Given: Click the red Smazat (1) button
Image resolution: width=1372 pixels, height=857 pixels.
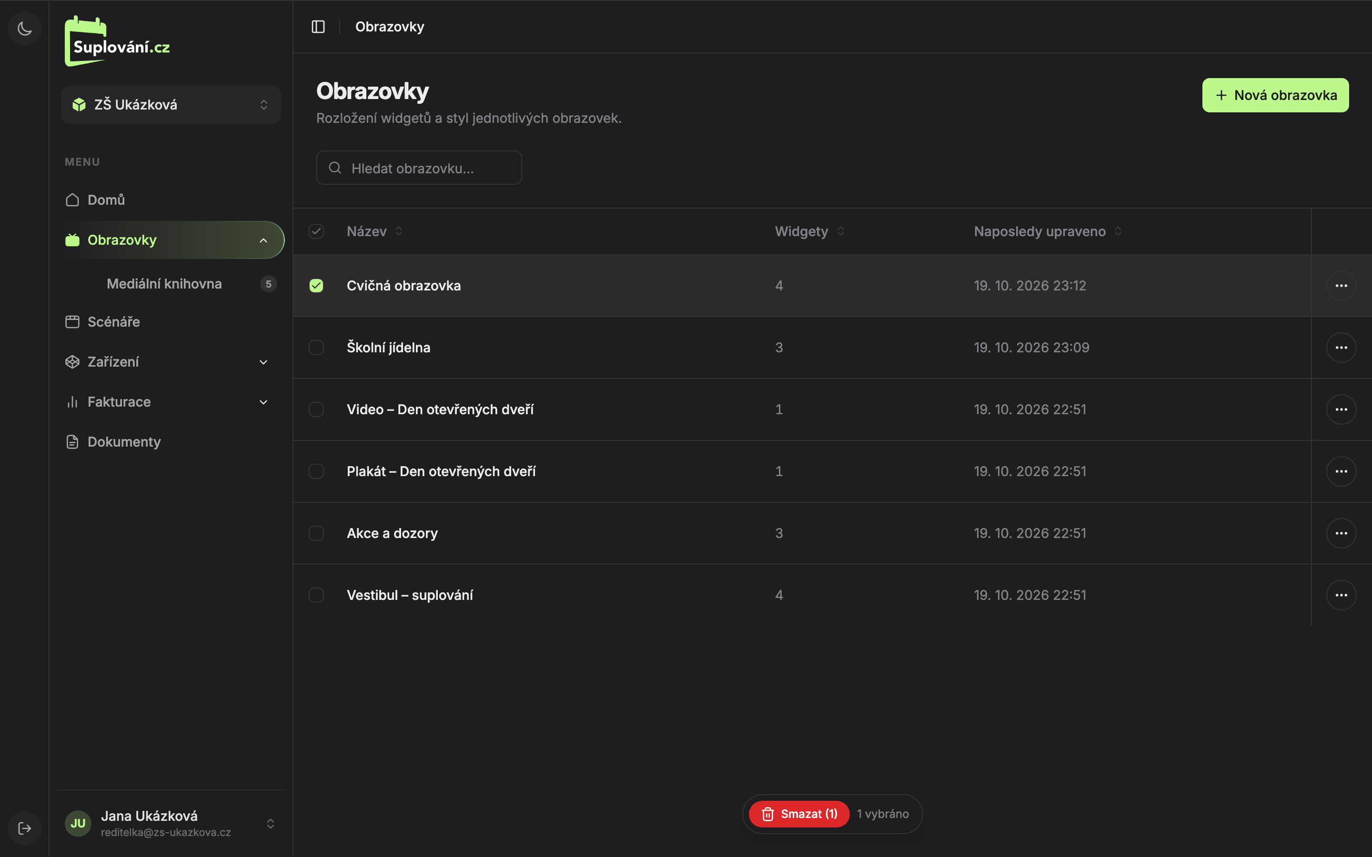Looking at the screenshot, I should pyautogui.click(x=799, y=814).
